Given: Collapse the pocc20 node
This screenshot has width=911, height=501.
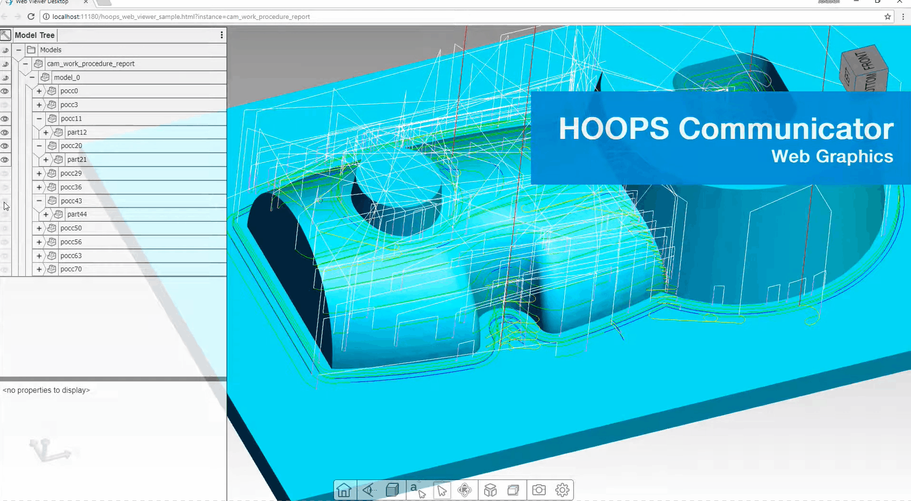Looking at the screenshot, I should pos(39,146).
